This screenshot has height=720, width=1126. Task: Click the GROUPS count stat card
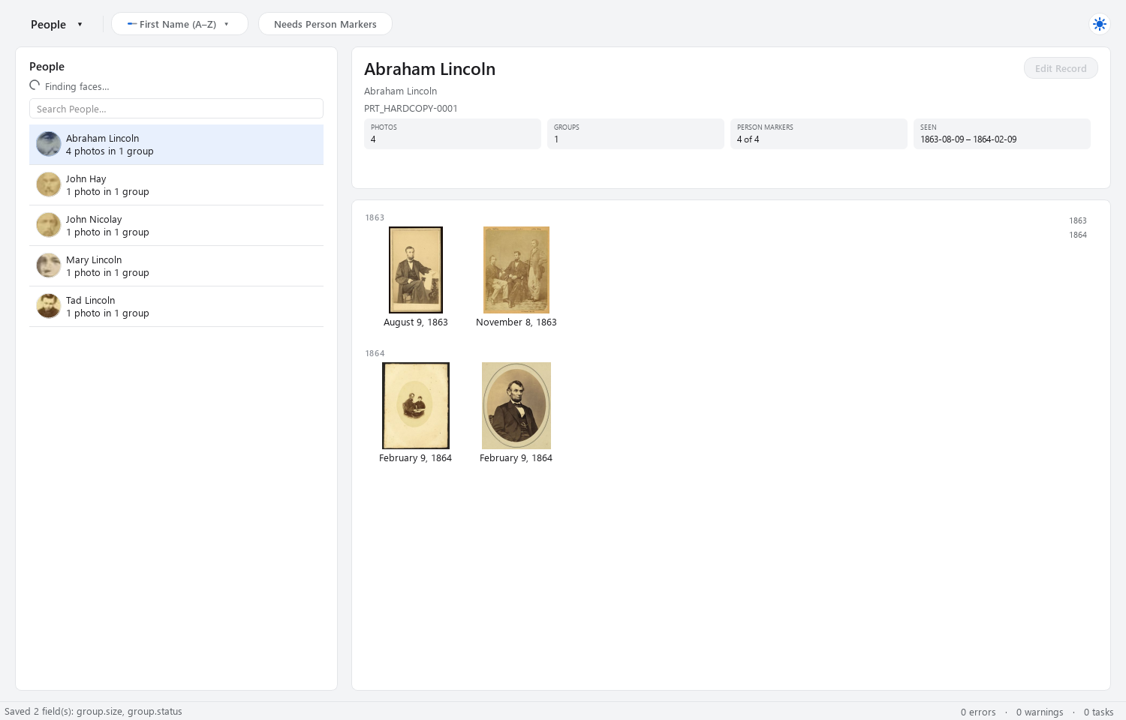pos(636,133)
